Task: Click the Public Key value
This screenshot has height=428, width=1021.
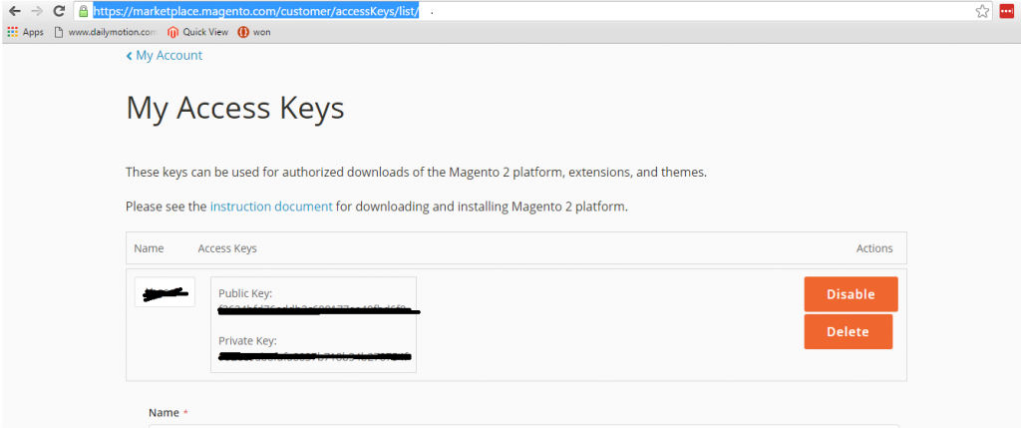Action: pyautogui.click(x=314, y=310)
